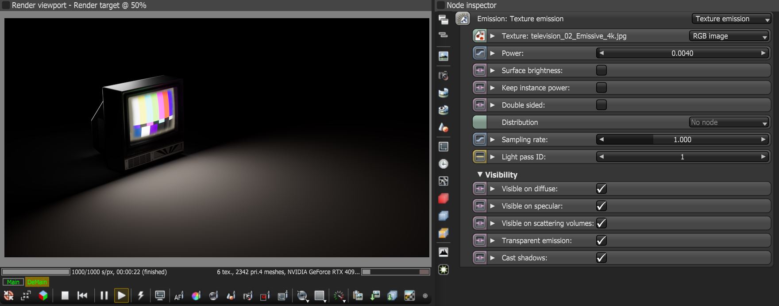This screenshot has height=306, width=779.
Task: Uncheck Cast shadows
Action: pyautogui.click(x=602, y=258)
